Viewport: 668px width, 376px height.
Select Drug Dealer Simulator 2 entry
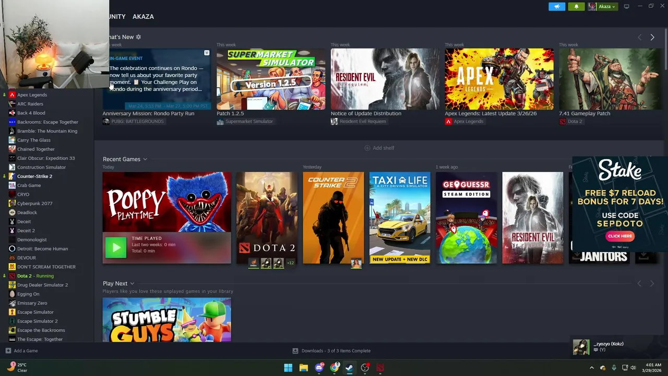pyautogui.click(x=42, y=285)
